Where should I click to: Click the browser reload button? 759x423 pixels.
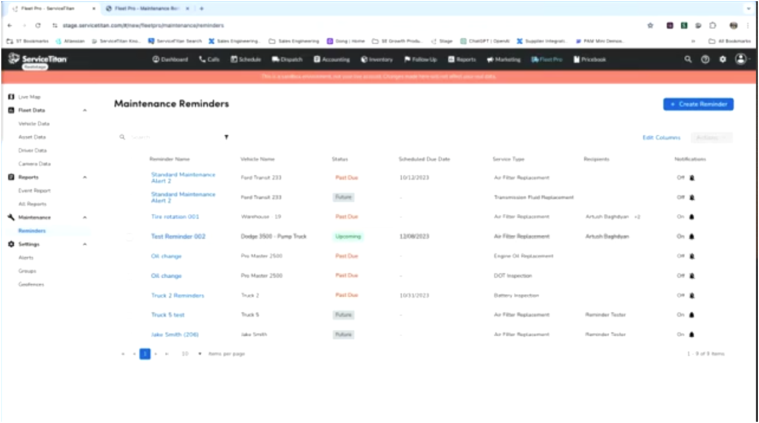click(x=38, y=26)
